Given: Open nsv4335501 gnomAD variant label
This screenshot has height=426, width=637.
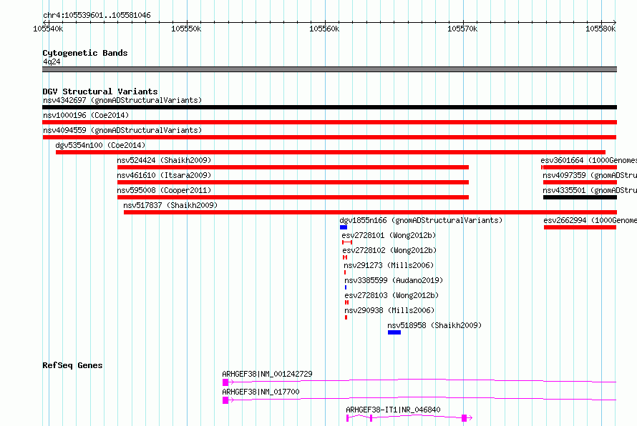Looking at the screenshot, I should (x=590, y=190).
